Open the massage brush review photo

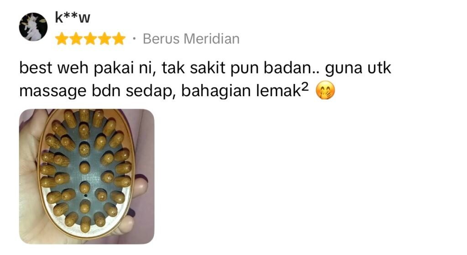coord(87,177)
